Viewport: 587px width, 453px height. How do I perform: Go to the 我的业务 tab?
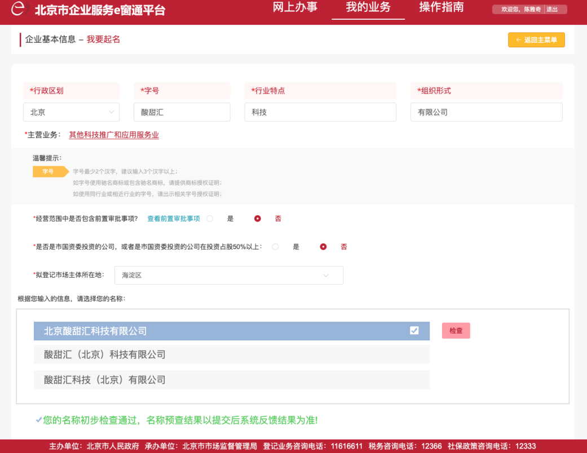(368, 7)
